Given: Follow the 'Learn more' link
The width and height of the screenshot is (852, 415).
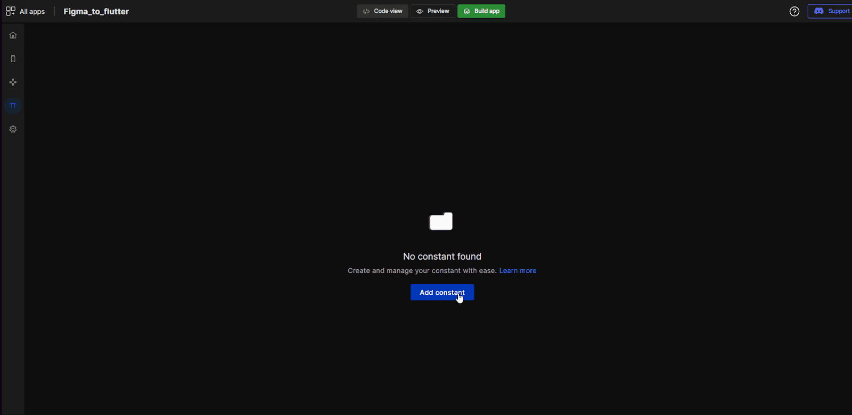Looking at the screenshot, I should [x=517, y=271].
